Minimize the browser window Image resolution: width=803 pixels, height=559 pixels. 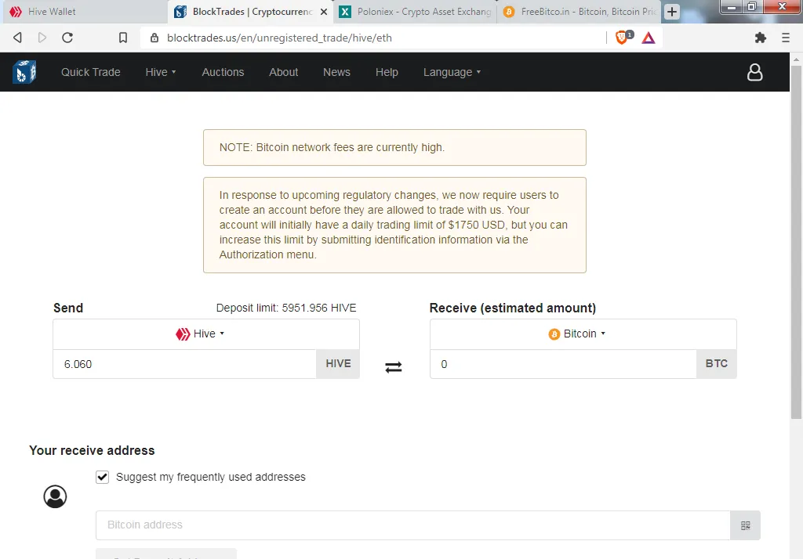pos(732,7)
